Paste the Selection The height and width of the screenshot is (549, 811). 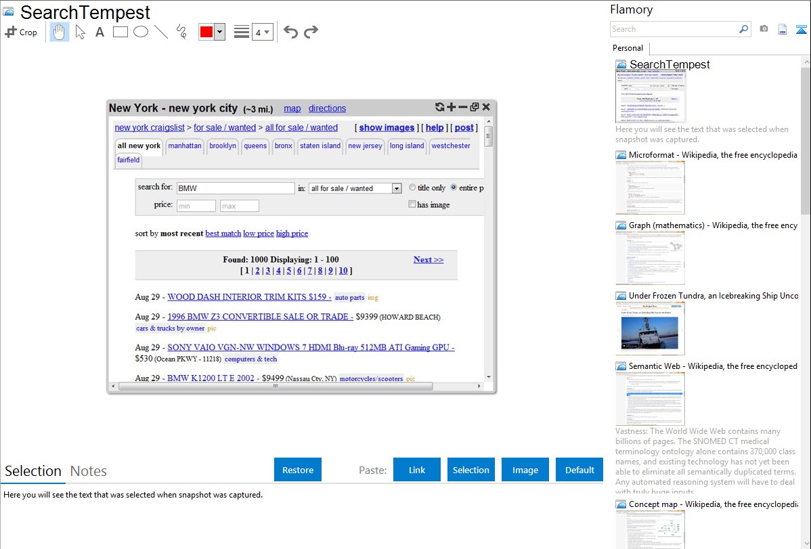point(470,470)
